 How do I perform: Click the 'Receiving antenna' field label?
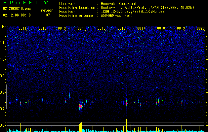coord(76,16)
